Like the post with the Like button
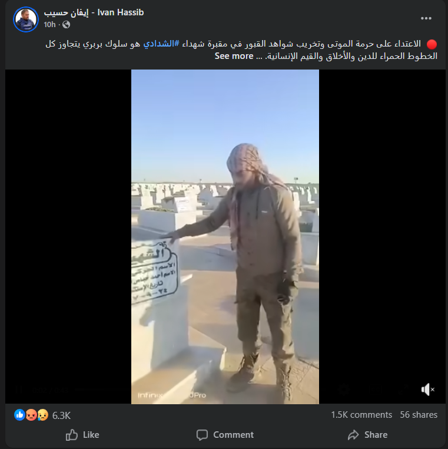Image resolution: width=448 pixels, height=449 pixels. [x=82, y=435]
